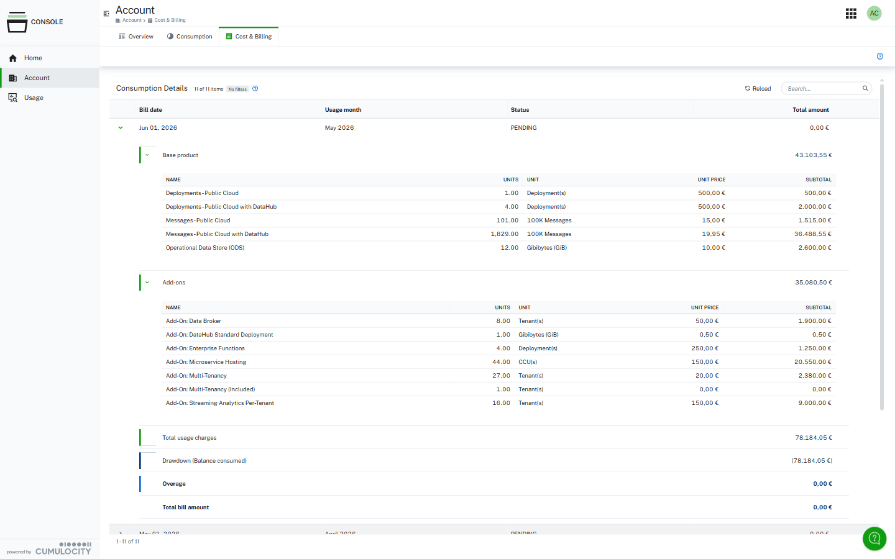Open the green floating help button
Screen dimensions: 895x559
(874, 539)
